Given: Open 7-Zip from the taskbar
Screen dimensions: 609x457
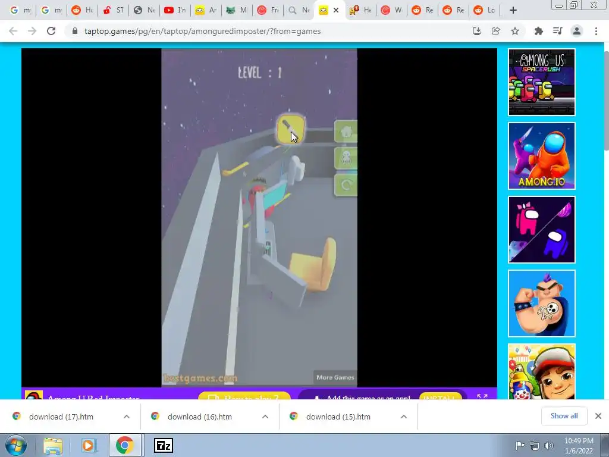Looking at the screenshot, I should 163,445.
